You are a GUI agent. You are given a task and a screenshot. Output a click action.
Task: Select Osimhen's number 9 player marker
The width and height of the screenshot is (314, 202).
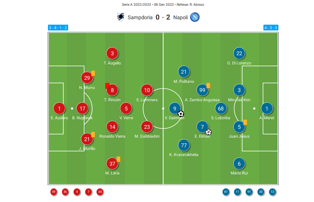[175, 108]
